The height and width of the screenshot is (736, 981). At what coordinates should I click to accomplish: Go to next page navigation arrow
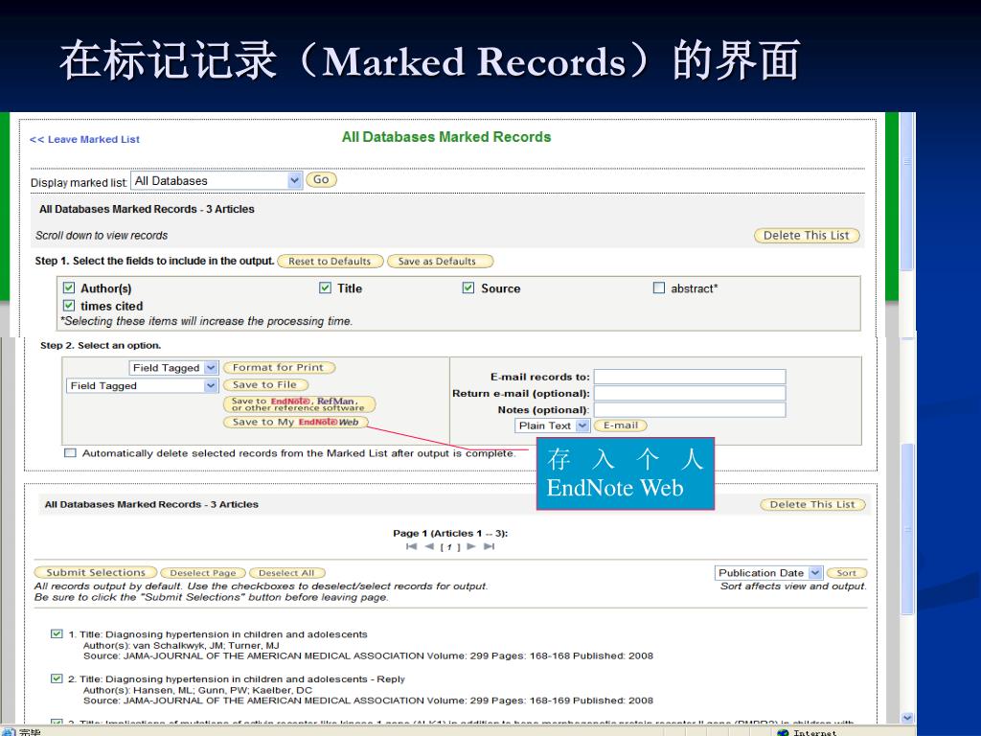coord(471,546)
